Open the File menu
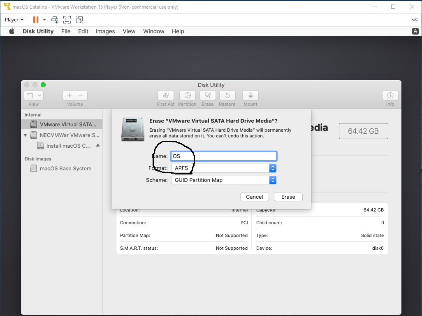 pyautogui.click(x=66, y=31)
